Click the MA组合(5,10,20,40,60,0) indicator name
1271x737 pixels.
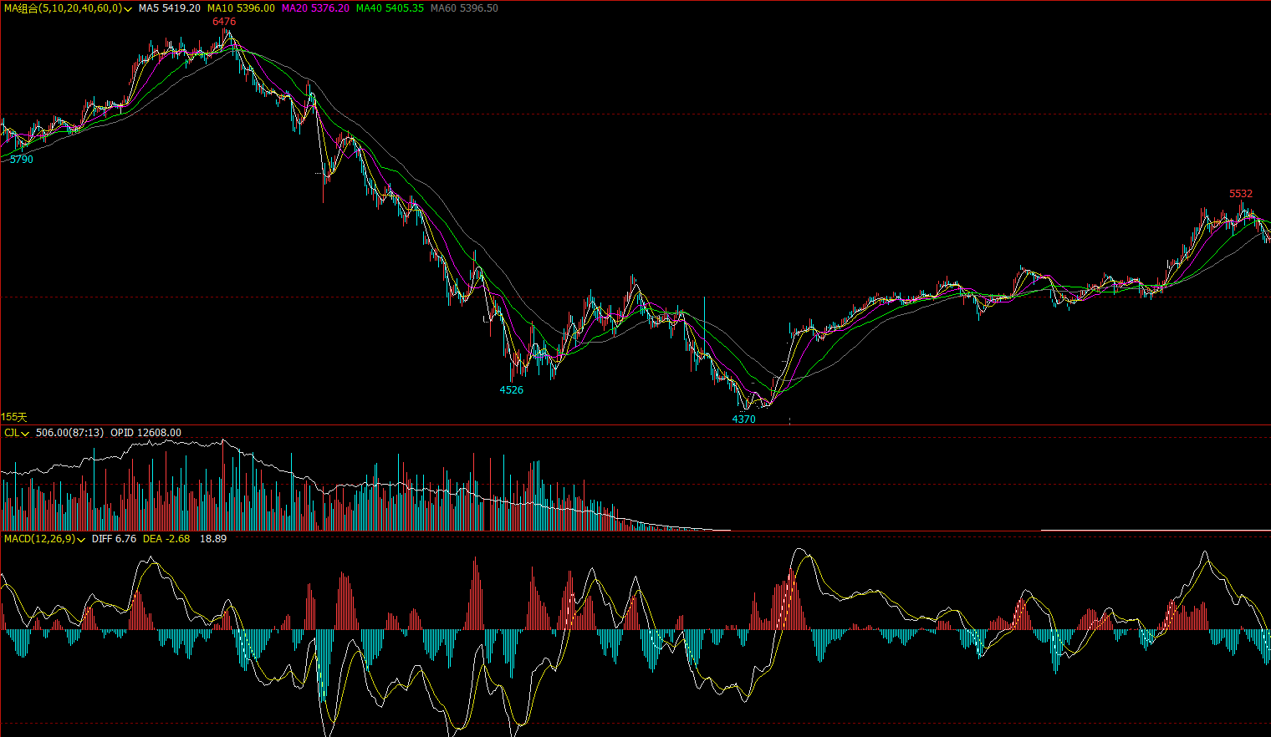click(x=62, y=8)
